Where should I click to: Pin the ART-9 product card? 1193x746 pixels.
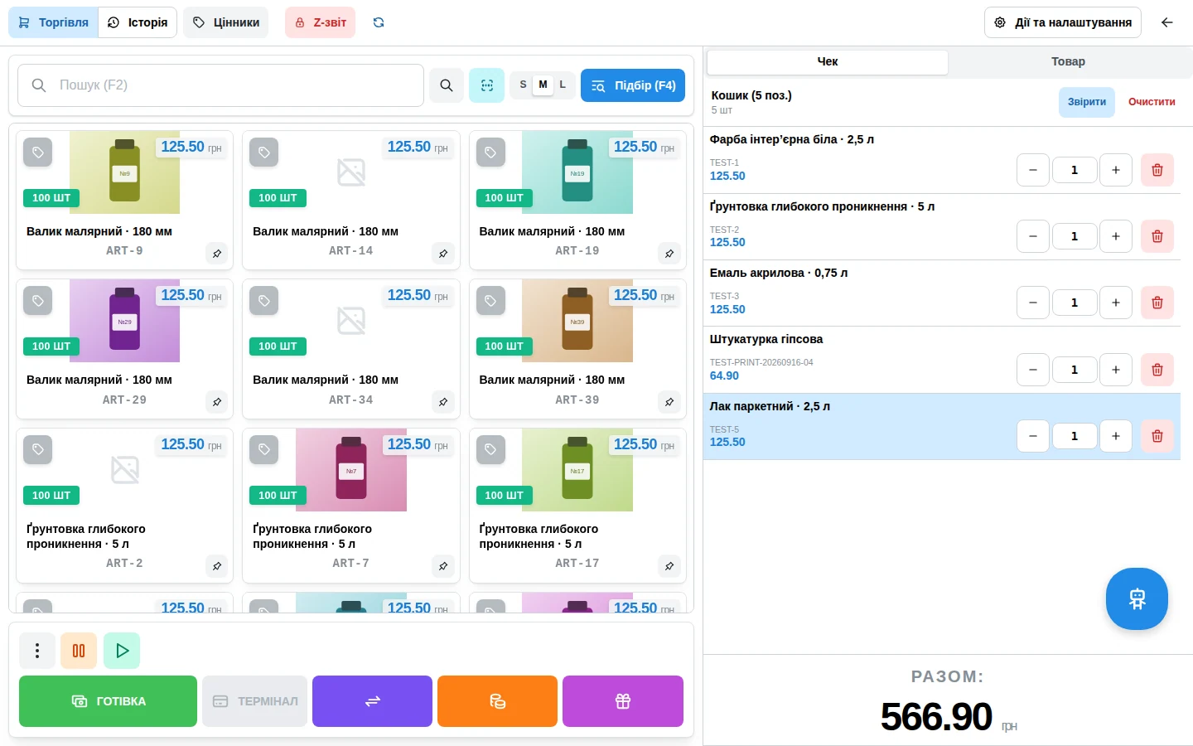[x=217, y=254]
